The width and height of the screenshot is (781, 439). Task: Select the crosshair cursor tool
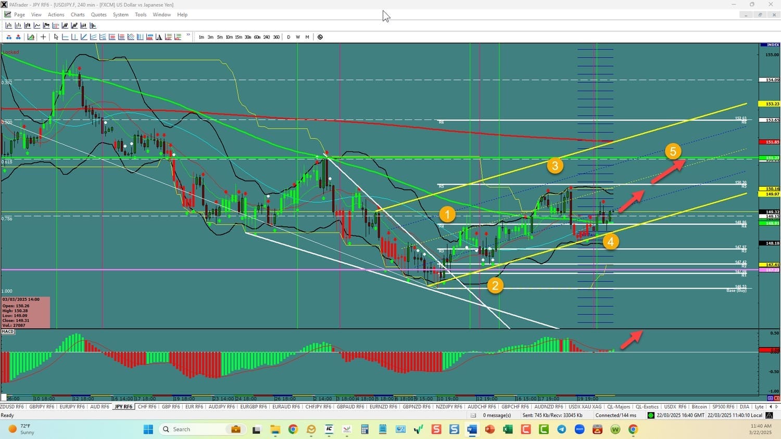pyautogui.click(x=43, y=37)
